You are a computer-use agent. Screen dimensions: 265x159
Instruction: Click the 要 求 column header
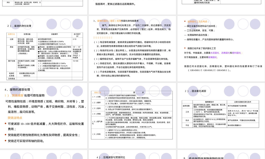pos(138,92)
